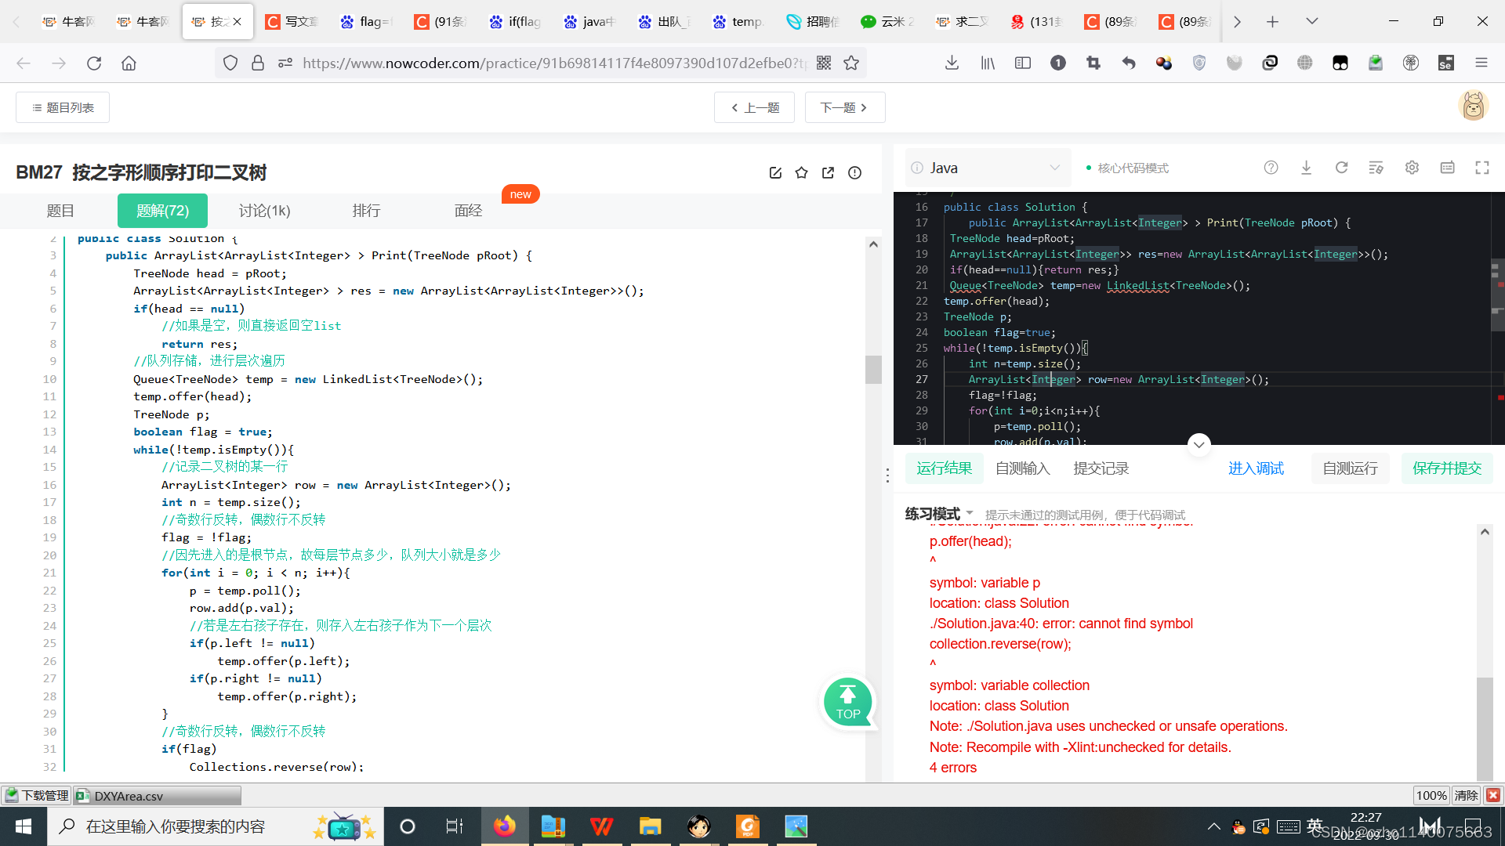This screenshot has width=1505, height=846.
Task: Open the code format icon in editor toolbar
Action: pos(1376,168)
